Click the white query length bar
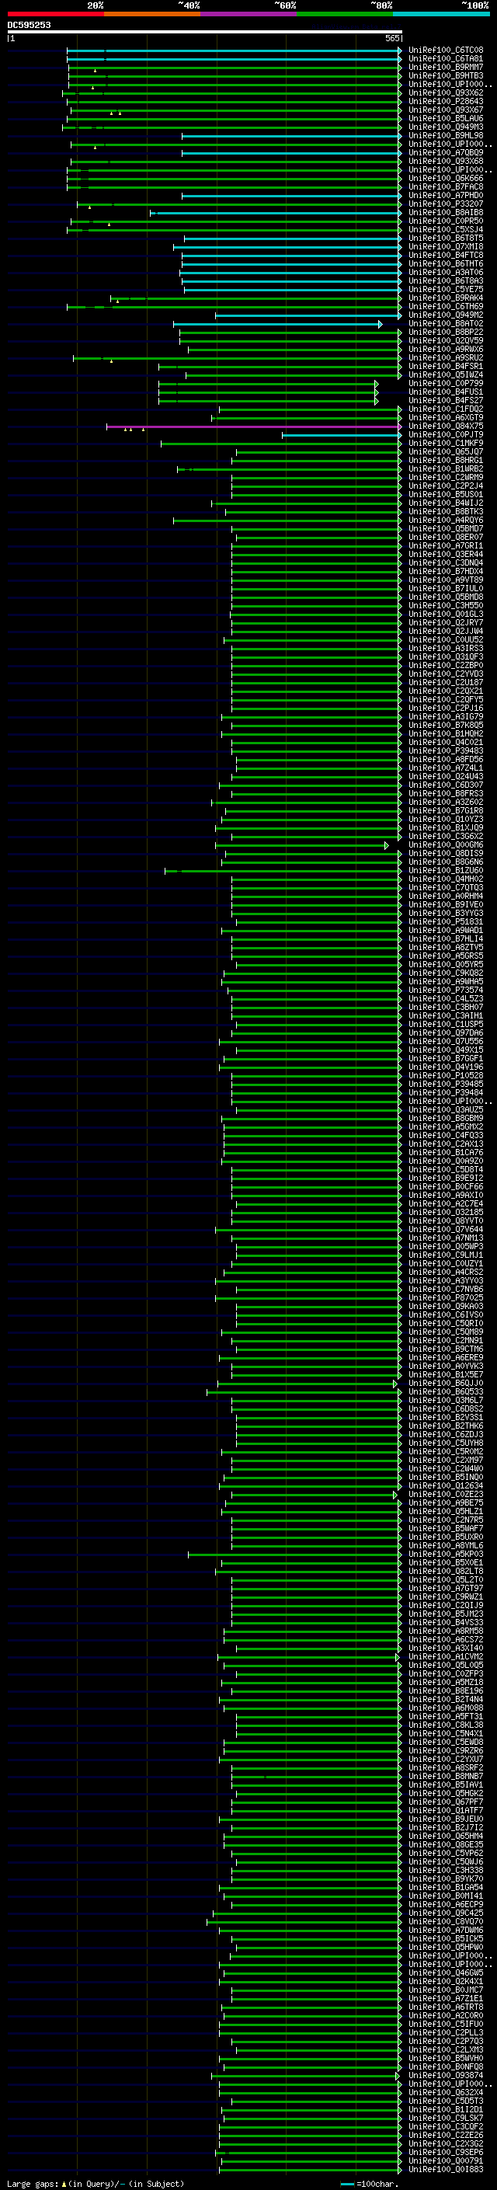This screenshot has width=497, height=2190. 205,31
